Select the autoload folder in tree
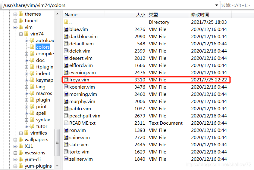Image resolution: width=254 pixels, height=170 pixels. coord(45,40)
